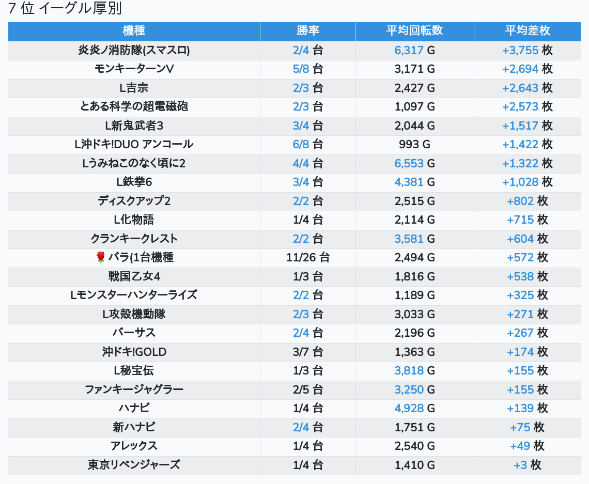Click the 6,553 G average spins value

tap(414, 163)
